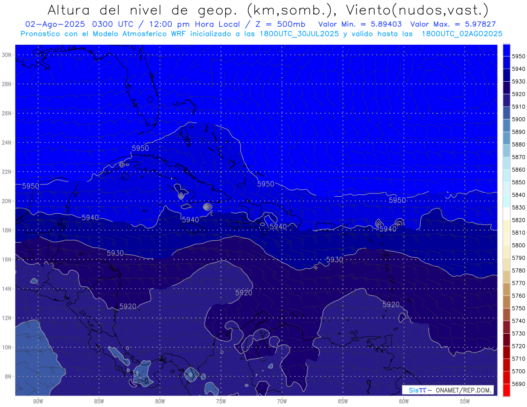Click the 85W longitude label
The height and width of the screenshot is (407, 527).
pos(99,401)
